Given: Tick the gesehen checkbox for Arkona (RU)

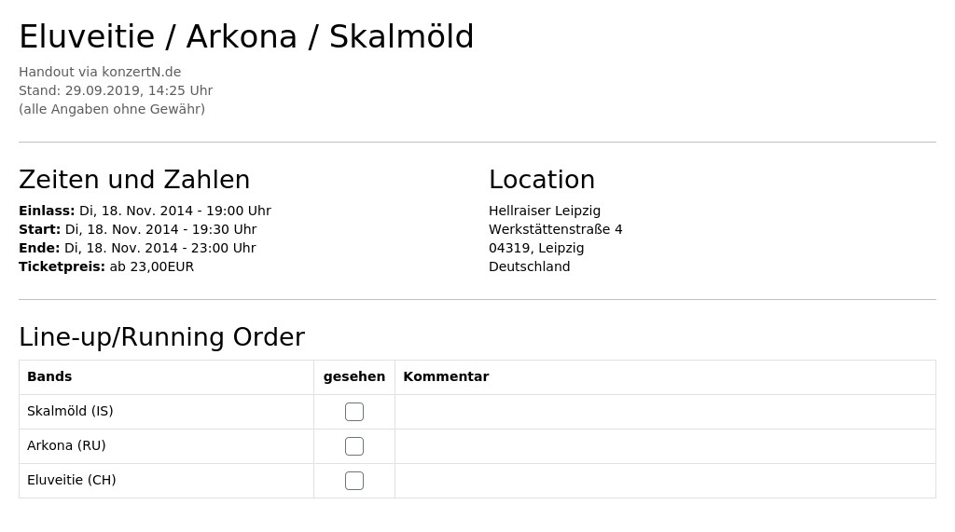Looking at the screenshot, I should point(353,446).
